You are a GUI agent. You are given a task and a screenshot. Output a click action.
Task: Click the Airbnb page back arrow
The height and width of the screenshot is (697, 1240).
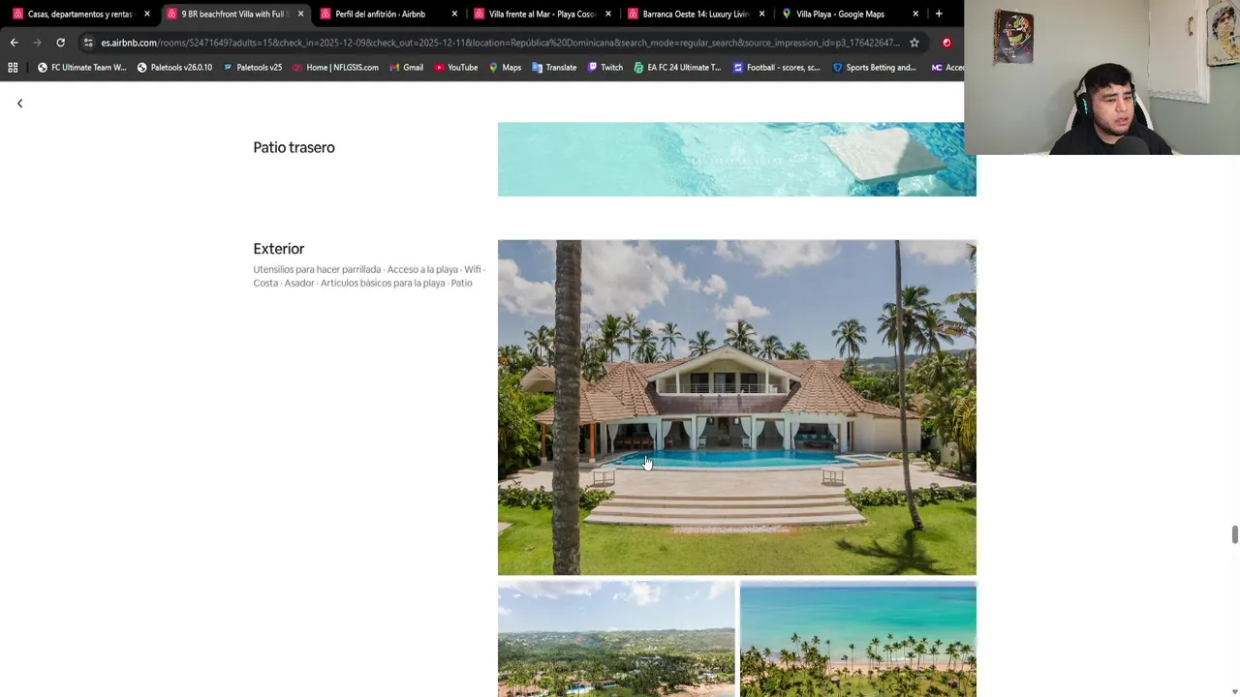(x=19, y=103)
